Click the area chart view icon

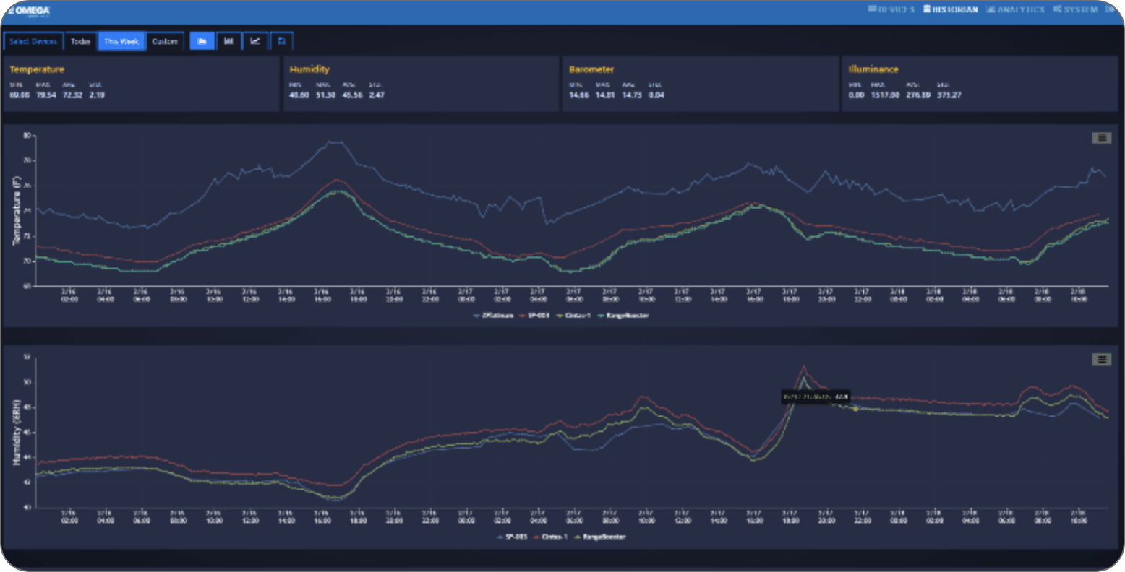(x=202, y=41)
